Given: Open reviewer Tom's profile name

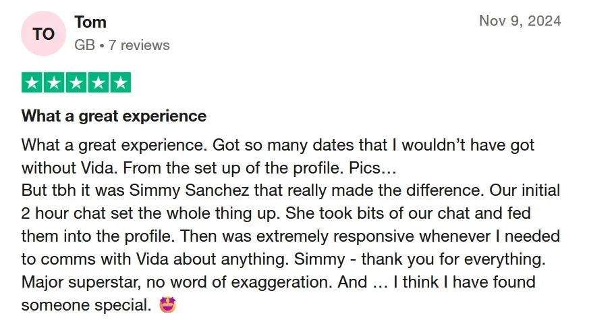Looking at the screenshot, I should (x=90, y=22).
